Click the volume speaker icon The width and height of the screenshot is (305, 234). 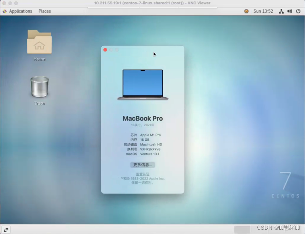290,11
